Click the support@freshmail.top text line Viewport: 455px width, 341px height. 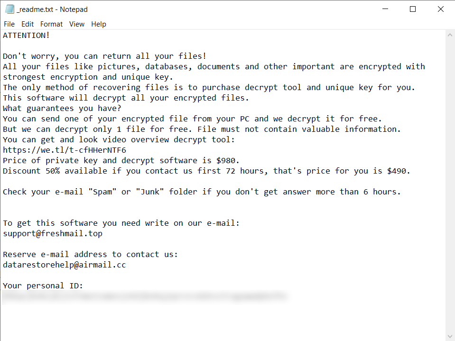(53, 233)
